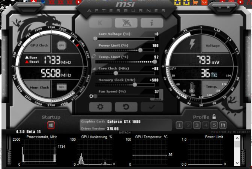Adjust the Power Limit slider handle
This screenshot has height=169, width=252.
pyautogui.click(x=140, y=50)
